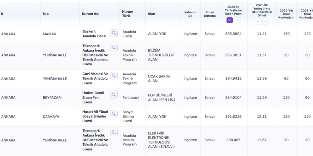Click the Kurum Adı column header

pos(91,14)
